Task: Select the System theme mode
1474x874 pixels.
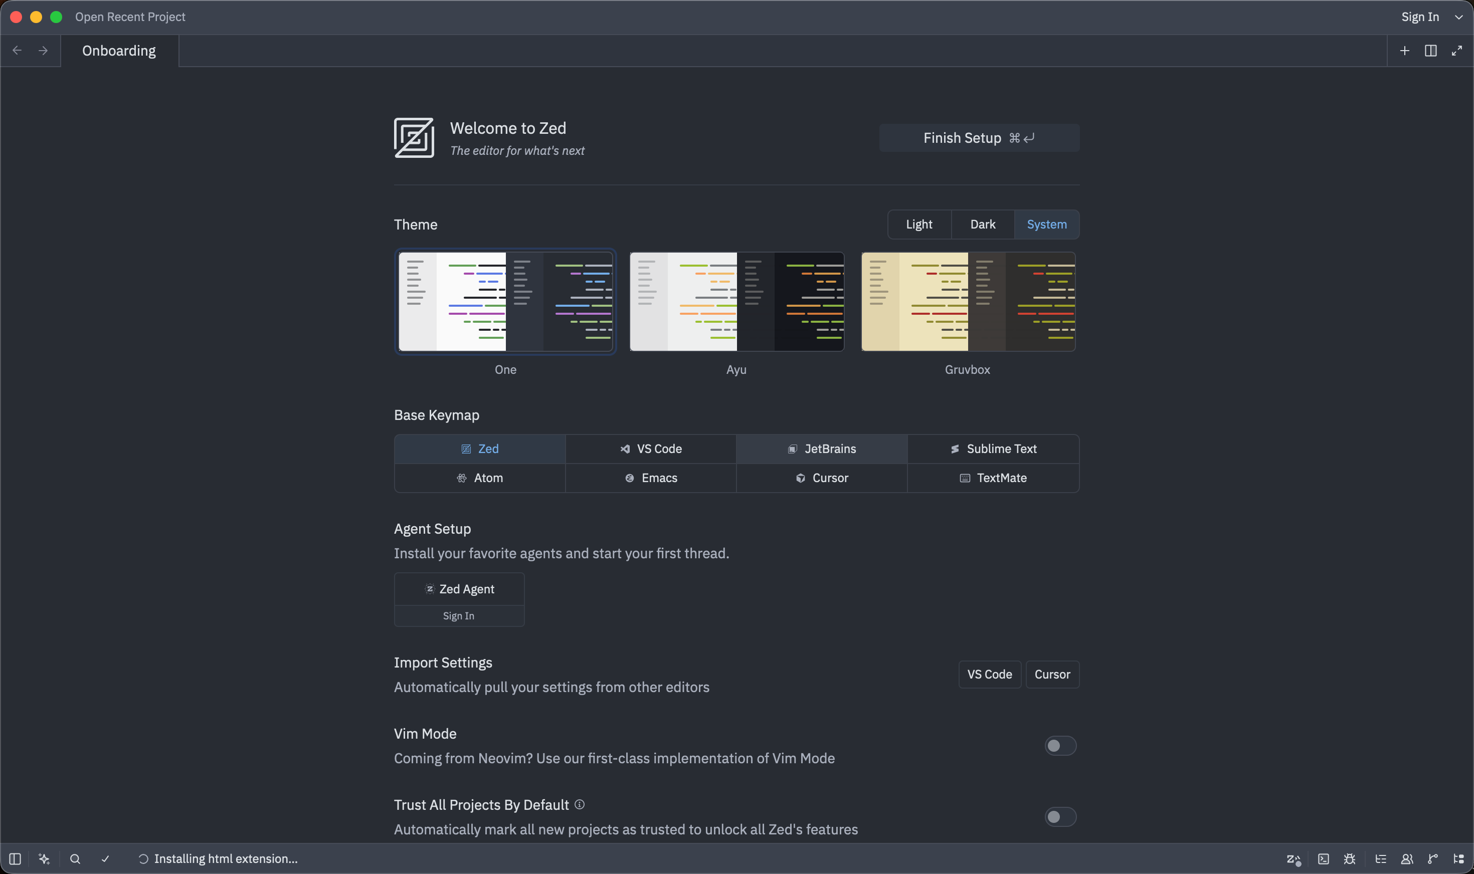Action: click(x=1047, y=225)
